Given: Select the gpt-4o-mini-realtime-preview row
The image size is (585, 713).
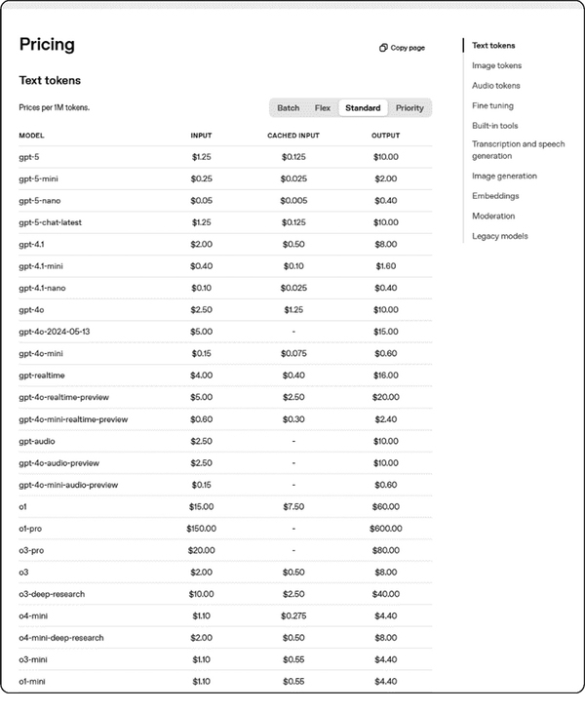Looking at the screenshot, I should 225,419.
